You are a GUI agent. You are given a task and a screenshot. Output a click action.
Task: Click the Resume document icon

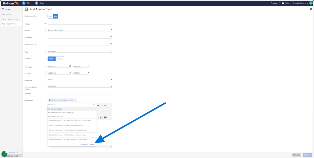click(18, 153)
